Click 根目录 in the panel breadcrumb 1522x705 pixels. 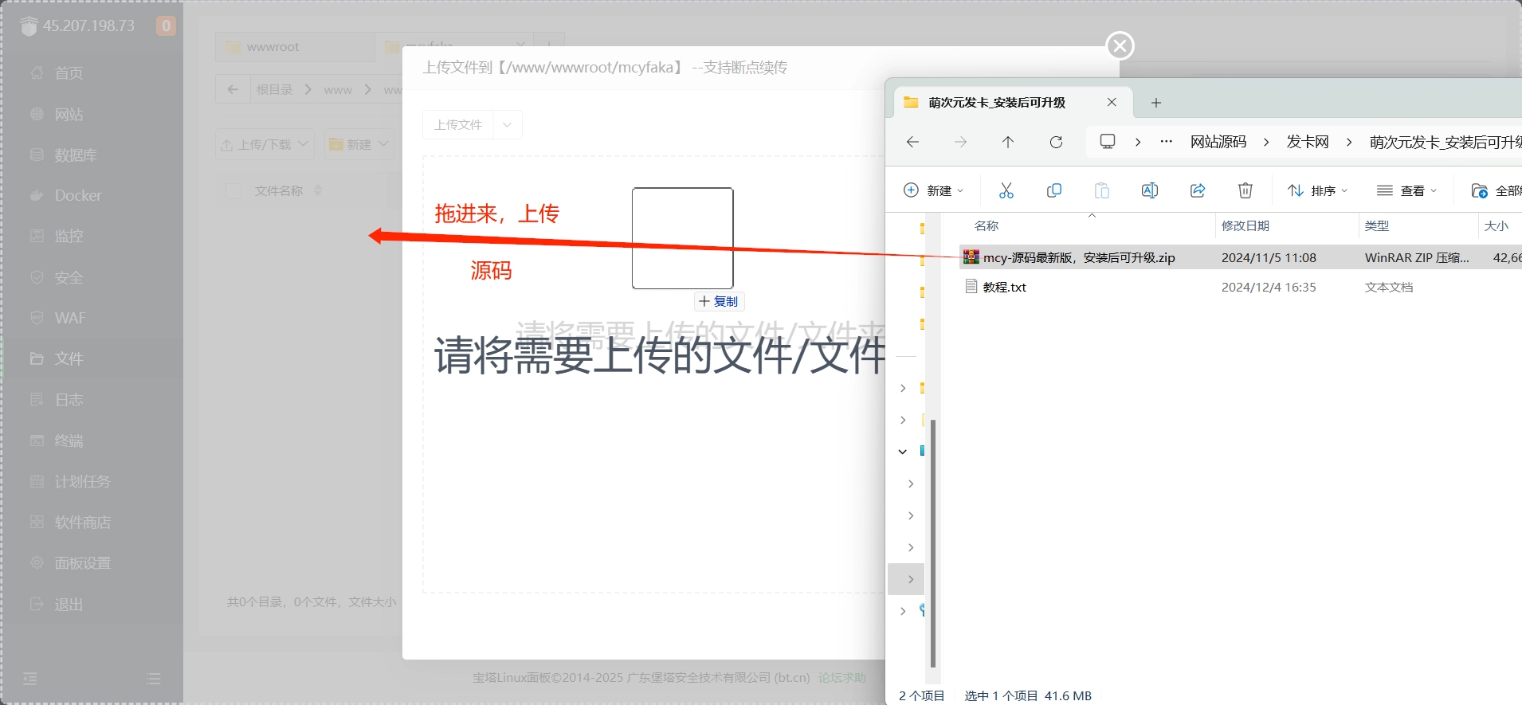(274, 90)
